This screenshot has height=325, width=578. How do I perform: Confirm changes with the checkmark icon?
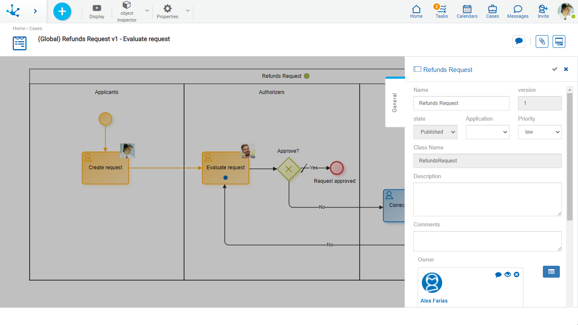pyautogui.click(x=554, y=69)
